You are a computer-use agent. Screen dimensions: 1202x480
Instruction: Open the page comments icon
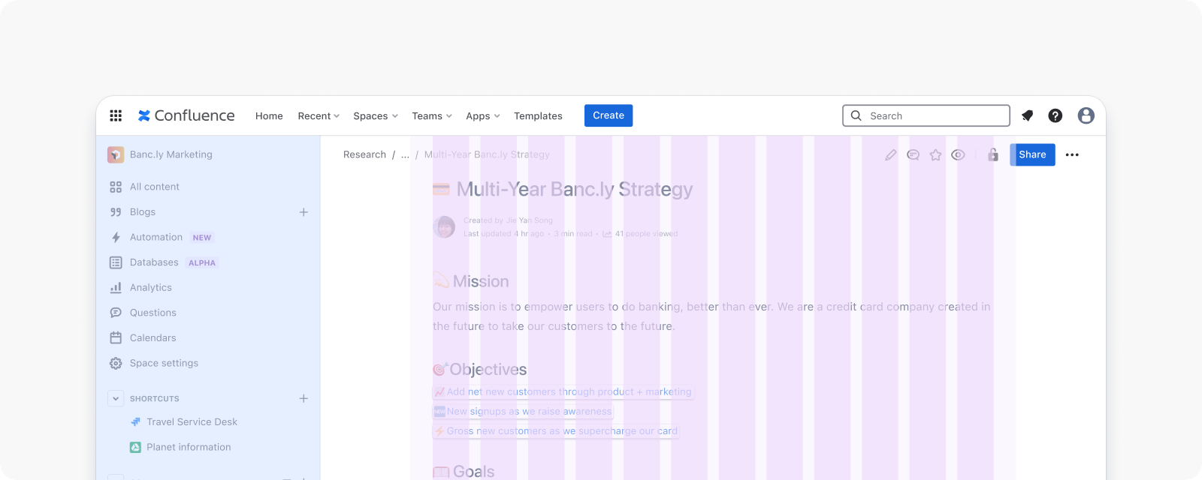(x=913, y=155)
